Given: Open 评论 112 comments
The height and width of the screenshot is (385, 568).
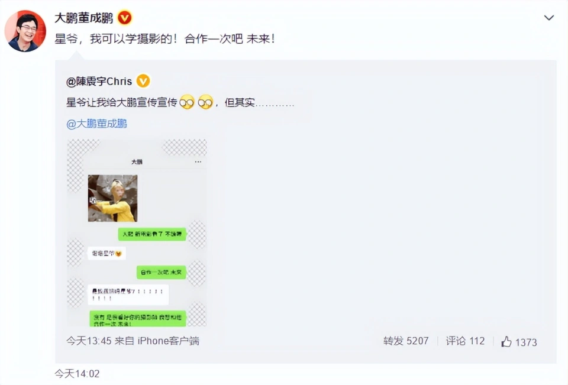Looking at the screenshot, I should [465, 341].
